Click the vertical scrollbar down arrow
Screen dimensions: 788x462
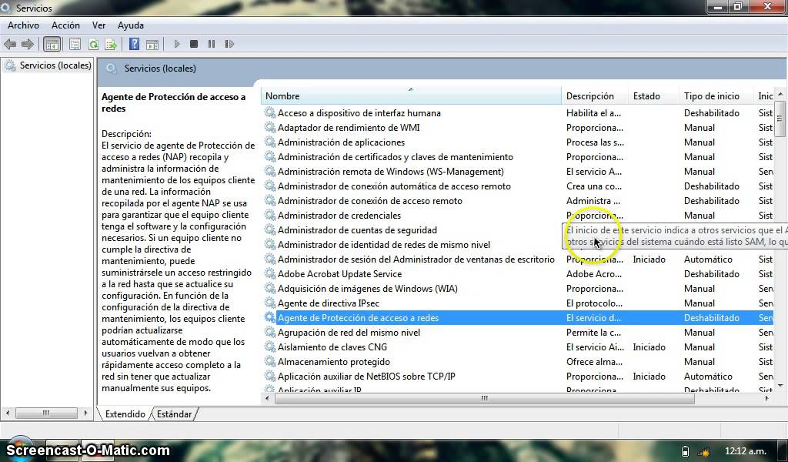780,386
